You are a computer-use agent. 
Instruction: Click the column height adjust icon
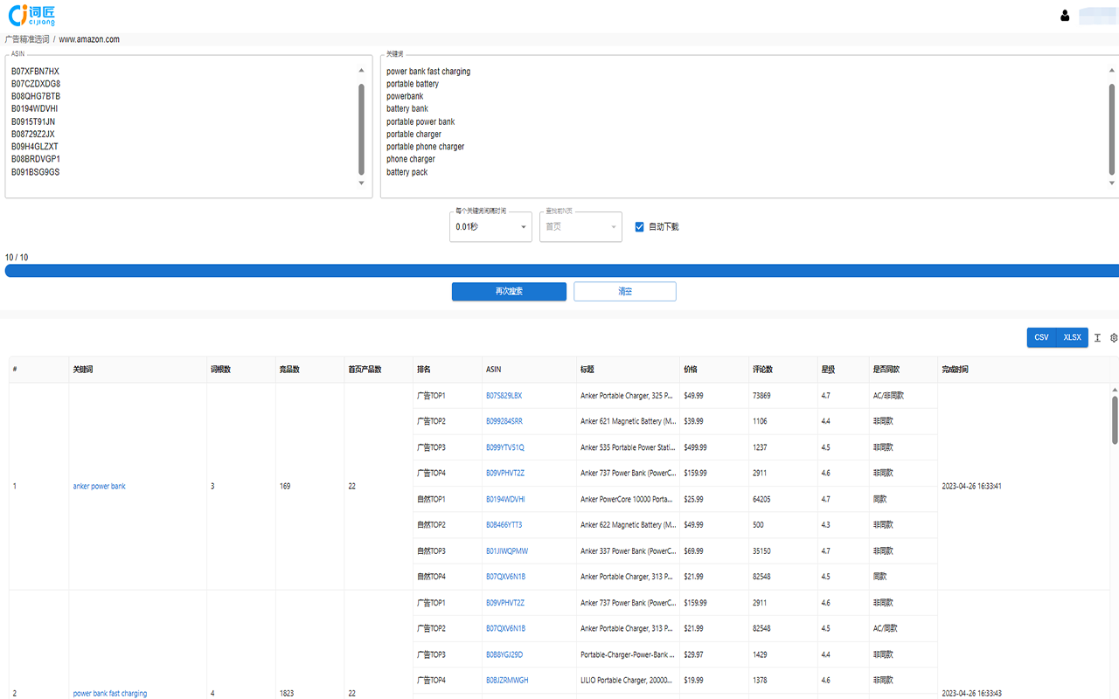[1098, 338]
